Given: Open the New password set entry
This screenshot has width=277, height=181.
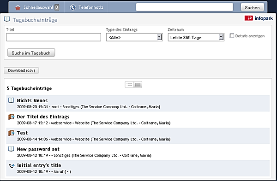Looking at the screenshot, I should pyautogui.click(x=38, y=149).
